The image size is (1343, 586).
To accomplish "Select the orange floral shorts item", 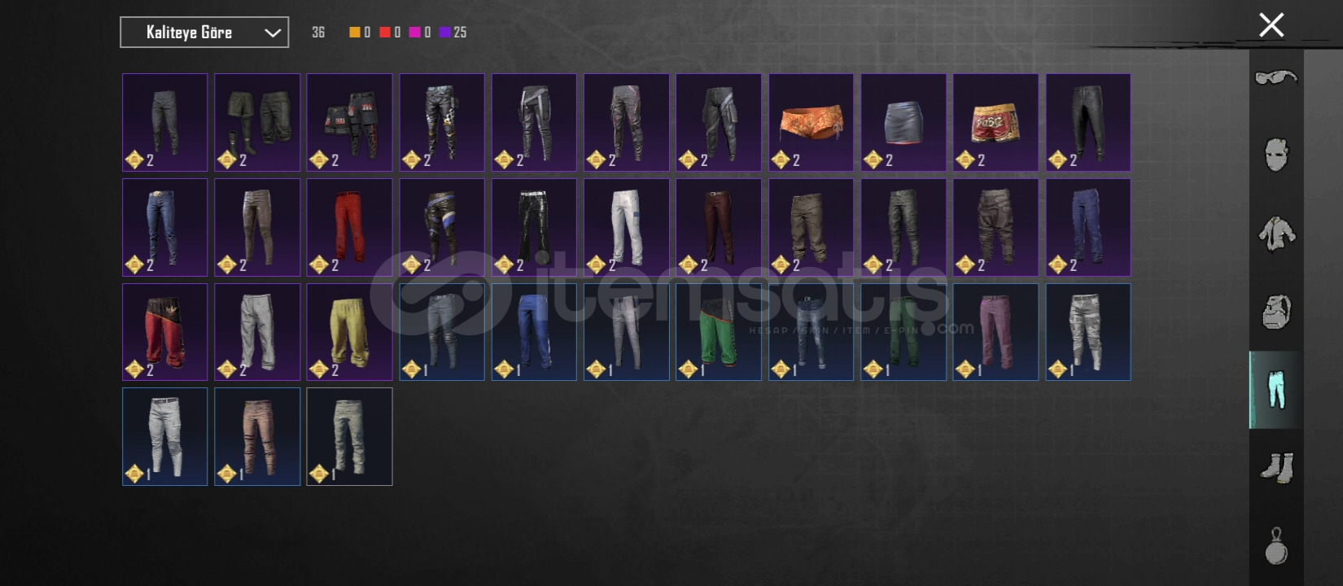I will [811, 122].
